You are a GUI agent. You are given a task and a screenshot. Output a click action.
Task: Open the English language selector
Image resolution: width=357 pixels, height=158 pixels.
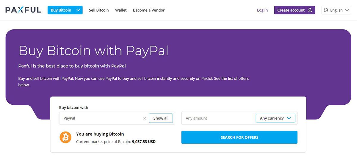click(x=336, y=10)
